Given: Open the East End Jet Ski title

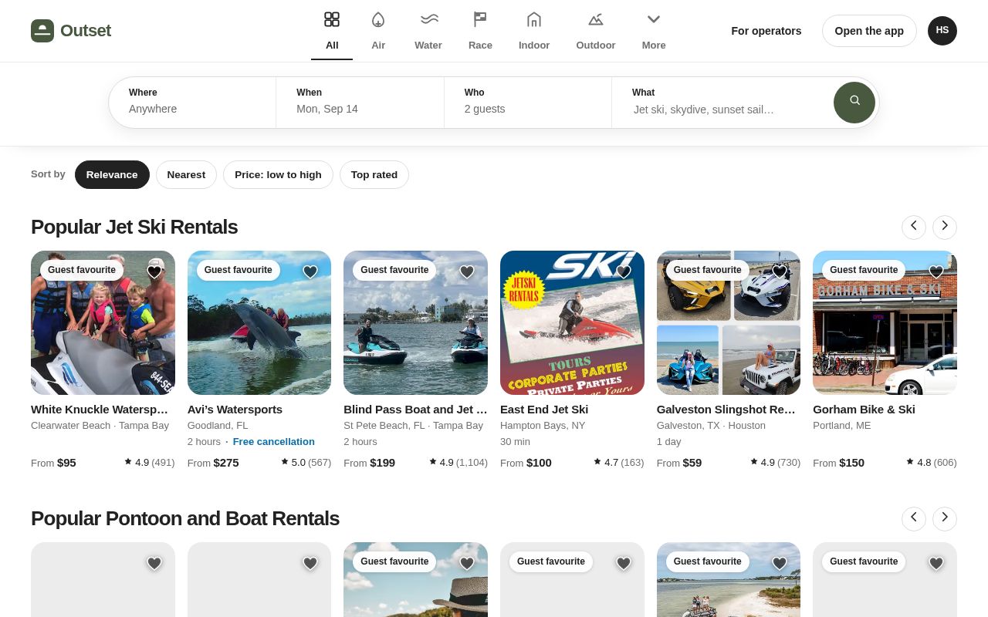Looking at the screenshot, I should 544,410.
